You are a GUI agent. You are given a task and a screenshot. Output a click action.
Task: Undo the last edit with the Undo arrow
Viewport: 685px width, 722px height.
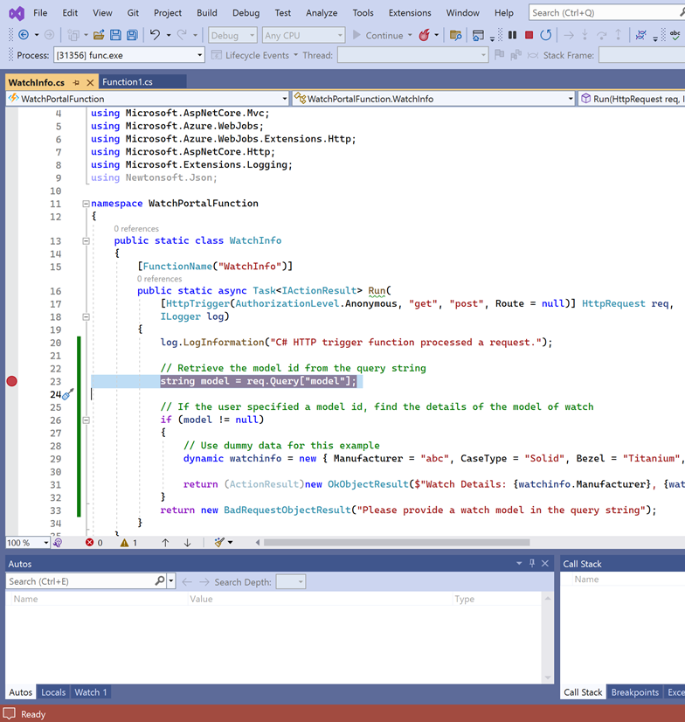156,35
